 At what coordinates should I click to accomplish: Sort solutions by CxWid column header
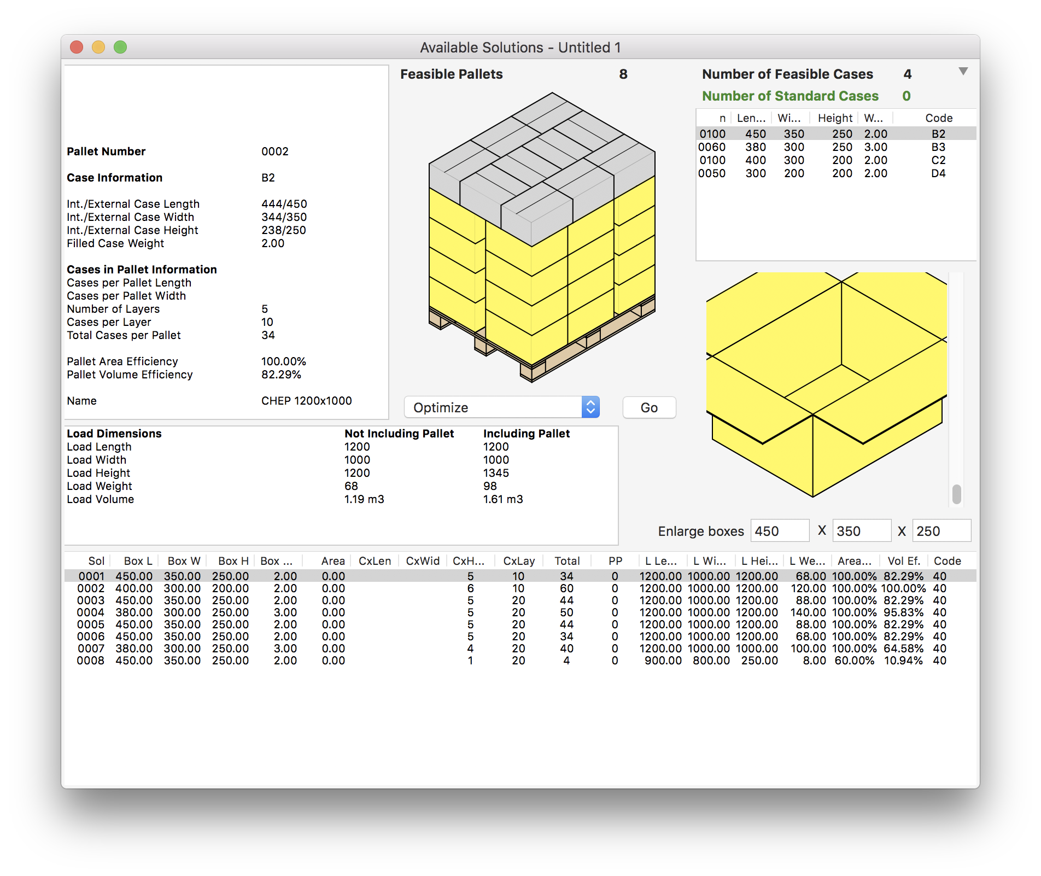423,561
